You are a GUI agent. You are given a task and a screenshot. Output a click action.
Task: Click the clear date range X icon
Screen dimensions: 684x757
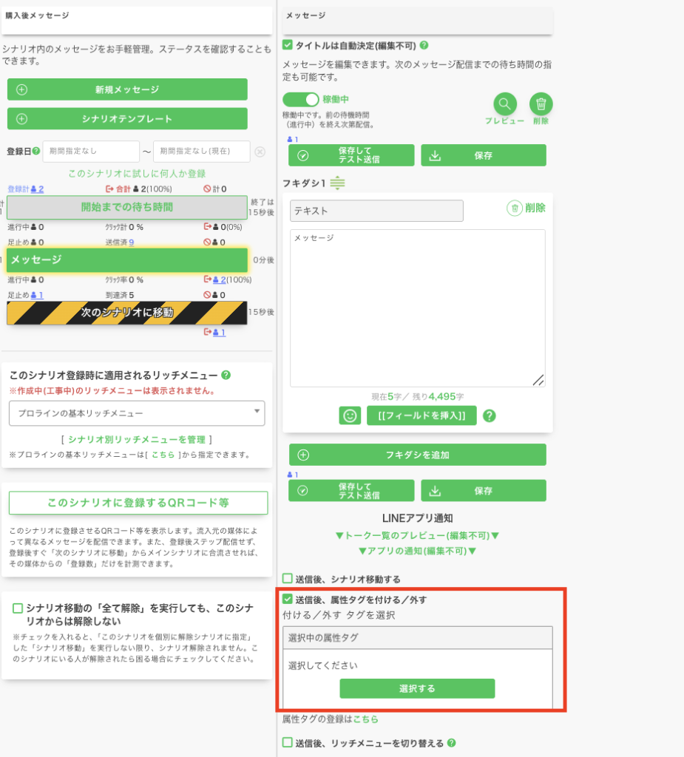260,152
